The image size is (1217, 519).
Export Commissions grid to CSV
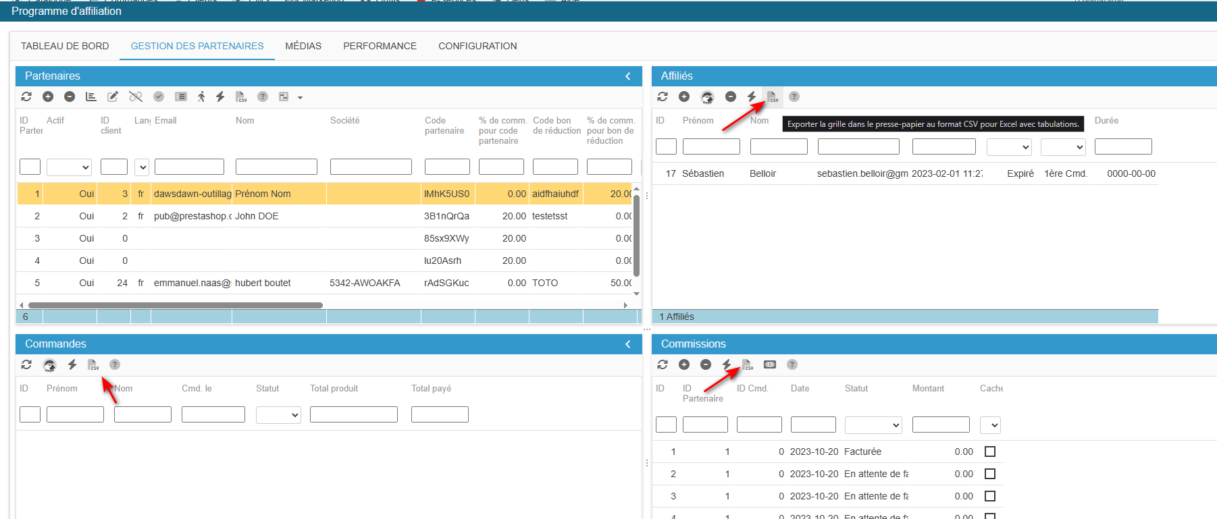(748, 364)
